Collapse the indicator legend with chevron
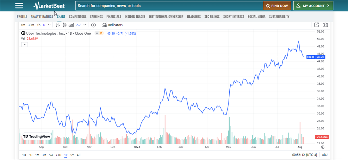Screen dimensions: 348x160 click(x=25, y=45)
